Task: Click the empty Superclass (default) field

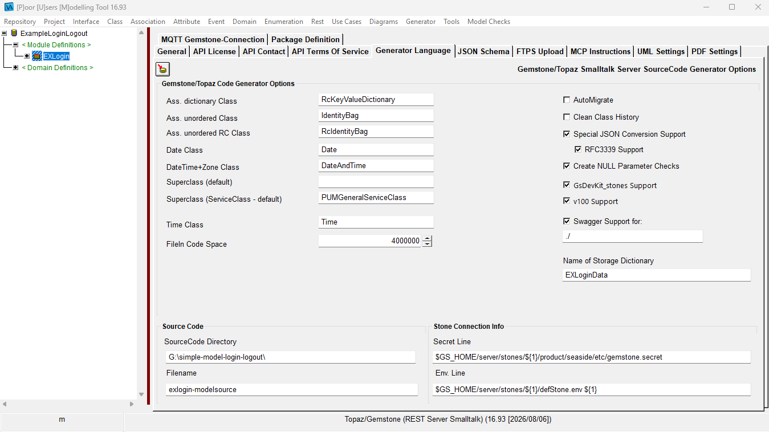Action: coord(376,182)
